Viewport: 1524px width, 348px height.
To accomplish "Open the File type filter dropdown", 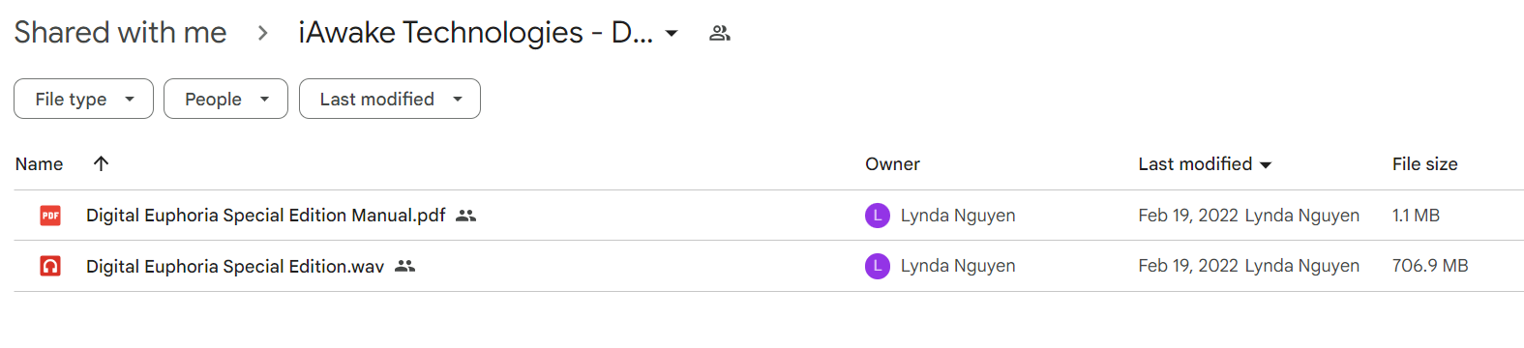I will 83,99.
